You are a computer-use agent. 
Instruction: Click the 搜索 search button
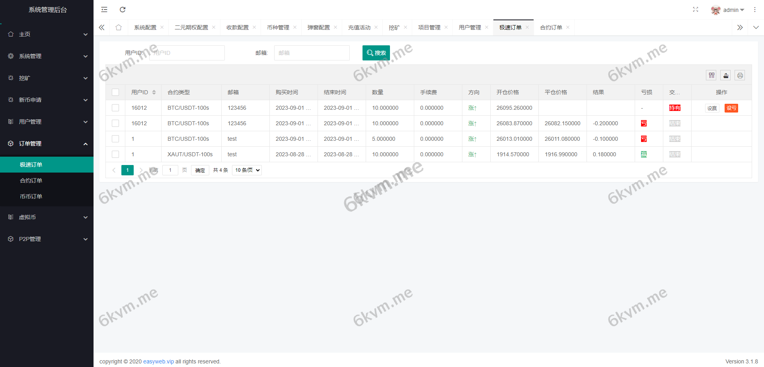tap(376, 52)
